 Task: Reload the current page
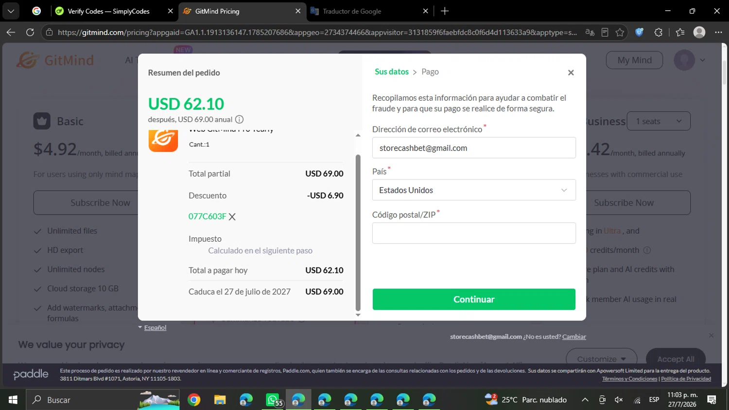[30, 32]
